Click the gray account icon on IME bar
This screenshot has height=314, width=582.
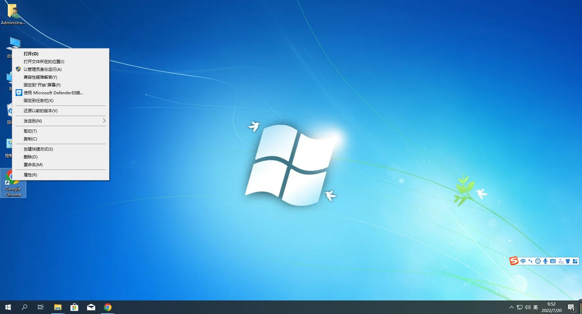[x=561, y=261]
